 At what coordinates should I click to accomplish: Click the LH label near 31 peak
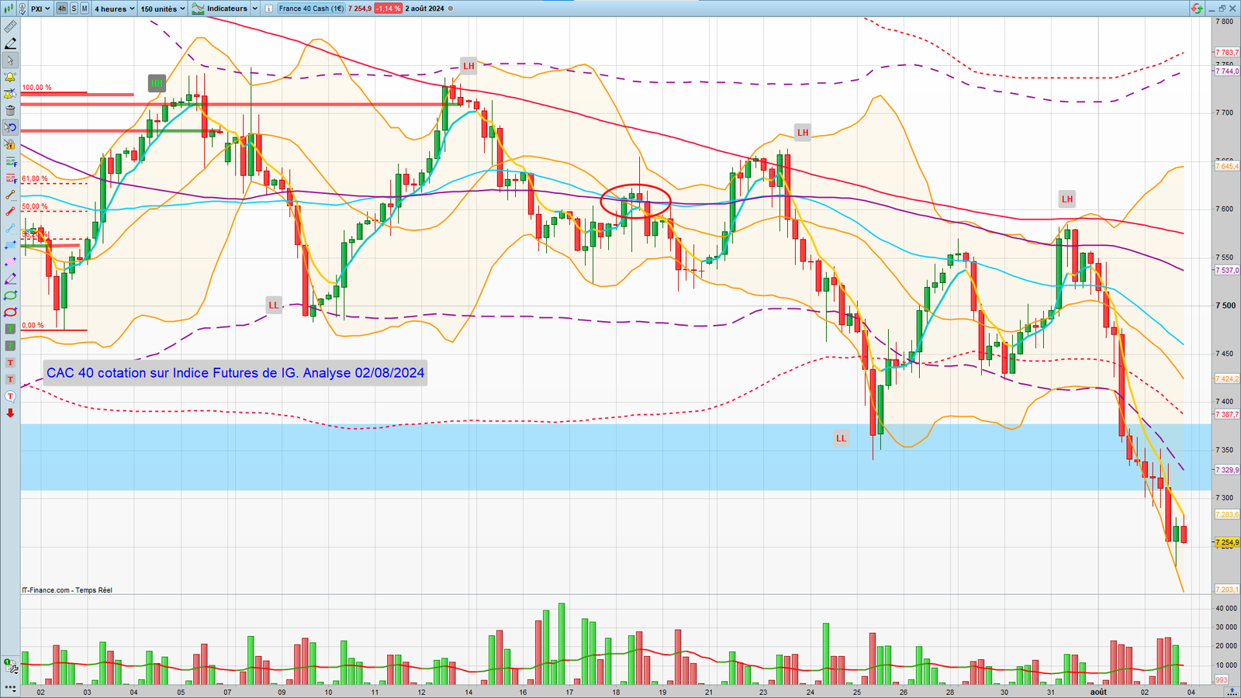point(1067,199)
